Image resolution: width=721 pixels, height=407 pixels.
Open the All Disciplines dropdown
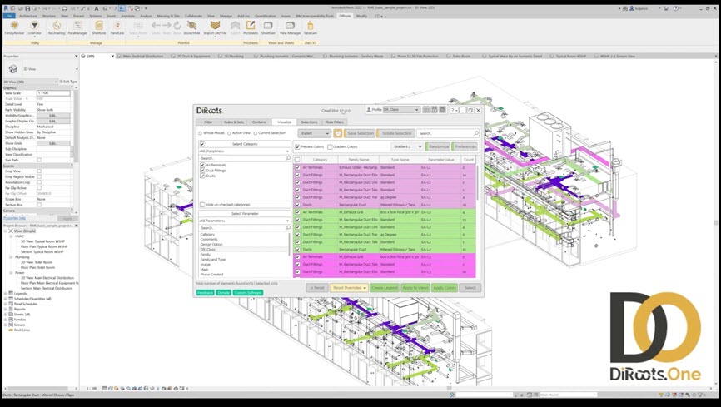pyautogui.click(x=244, y=151)
